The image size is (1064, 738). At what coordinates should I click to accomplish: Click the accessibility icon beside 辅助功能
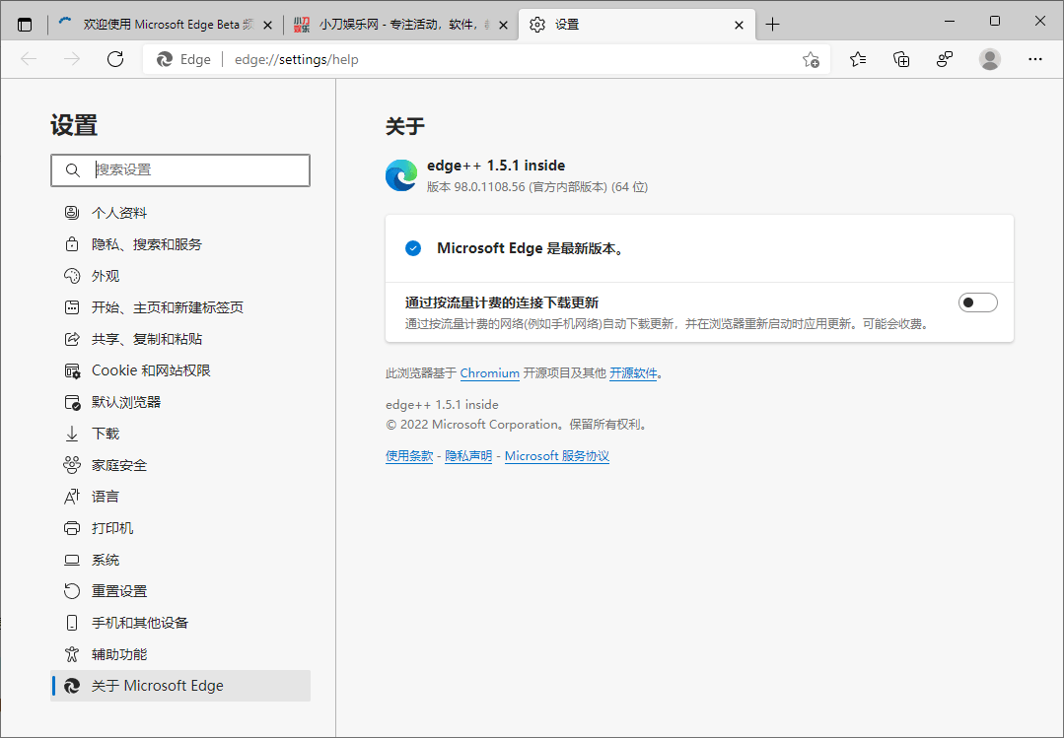[72, 654]
